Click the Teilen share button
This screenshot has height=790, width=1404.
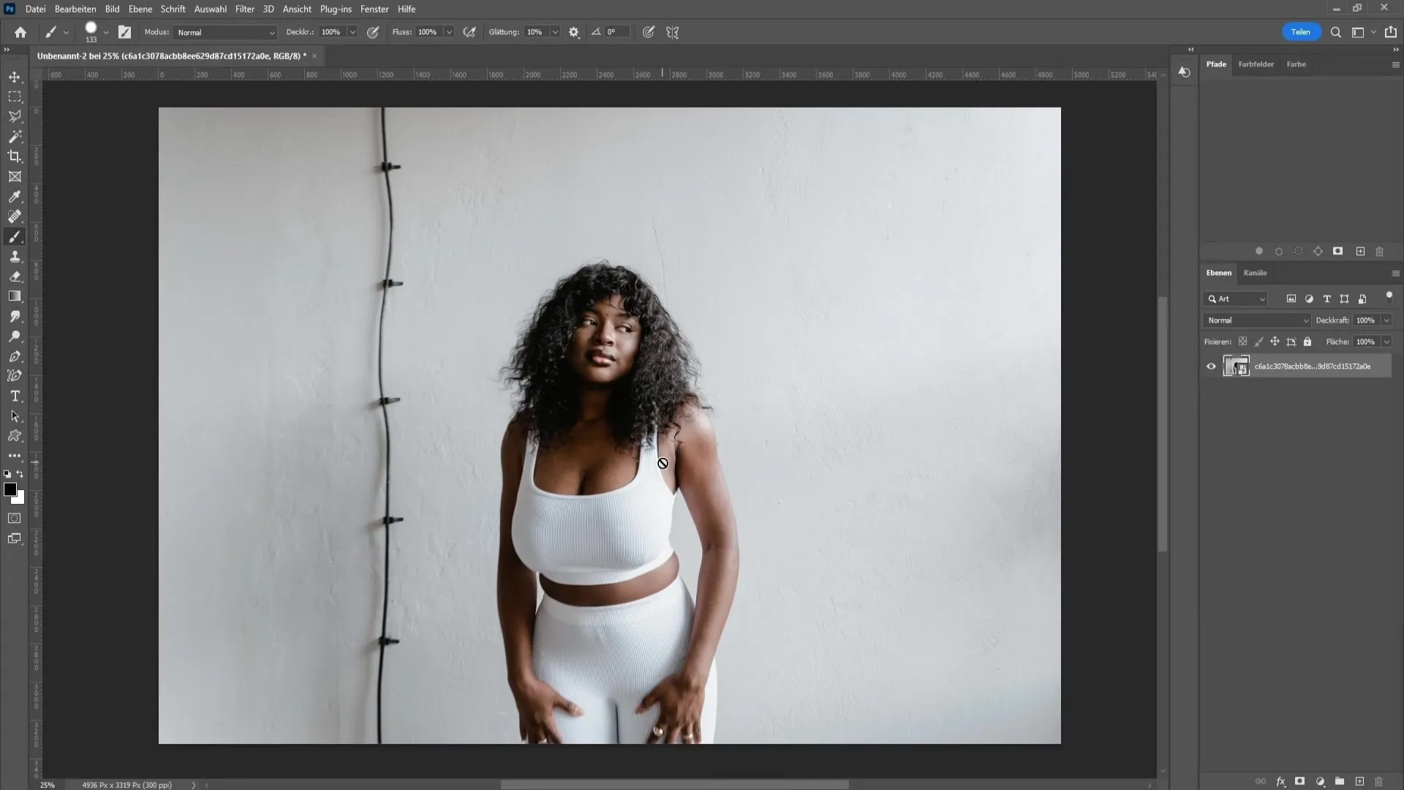click(x=1300, y=32)
